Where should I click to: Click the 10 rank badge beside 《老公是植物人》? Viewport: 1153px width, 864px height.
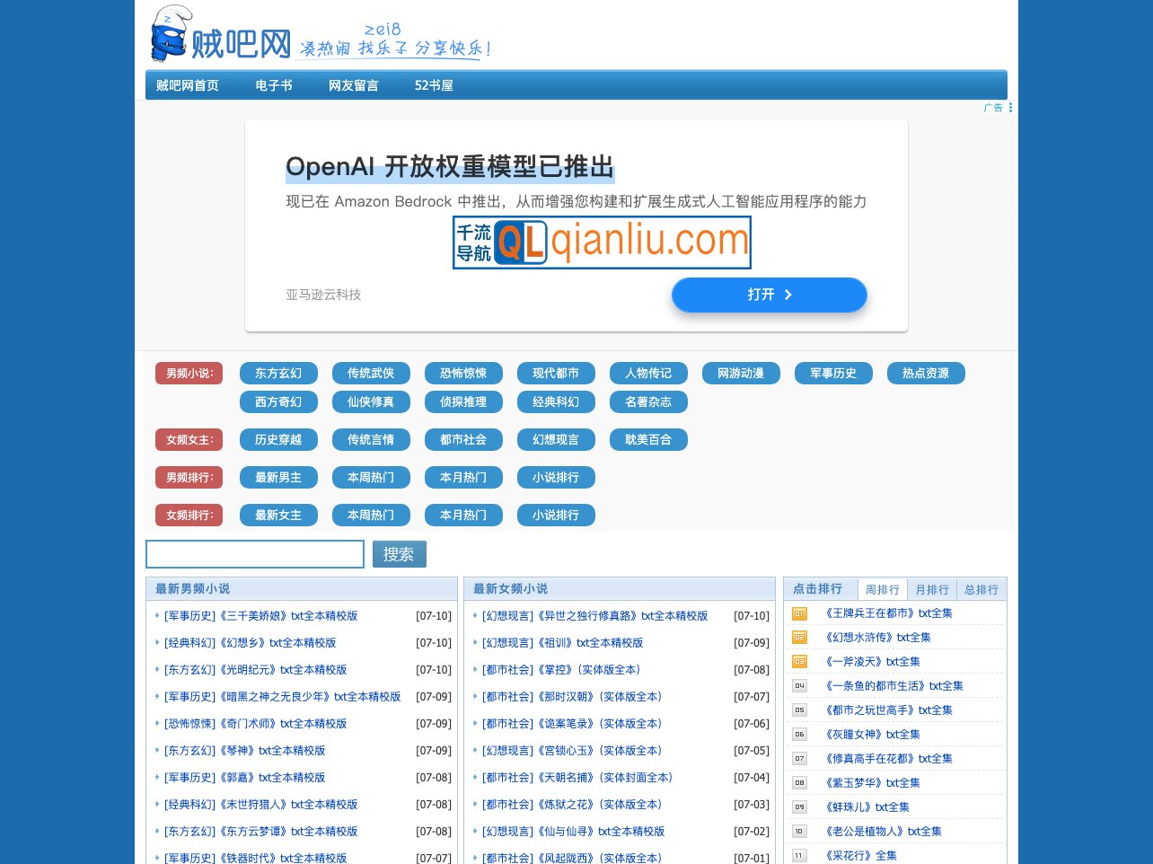point(799,831)
